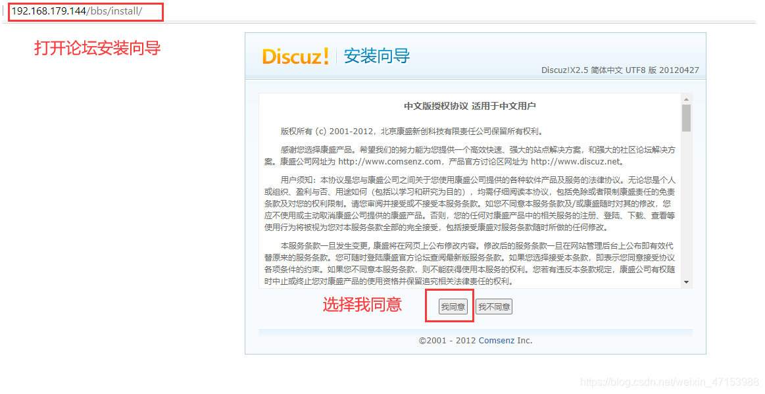Click the 安装向导 header title

[x=377, y=56]
